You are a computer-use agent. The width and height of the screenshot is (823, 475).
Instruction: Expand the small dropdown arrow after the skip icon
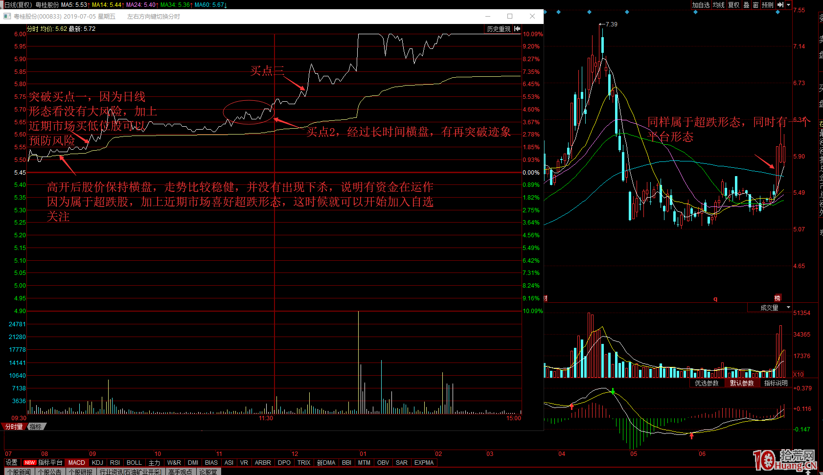click(x=788, y=5)
